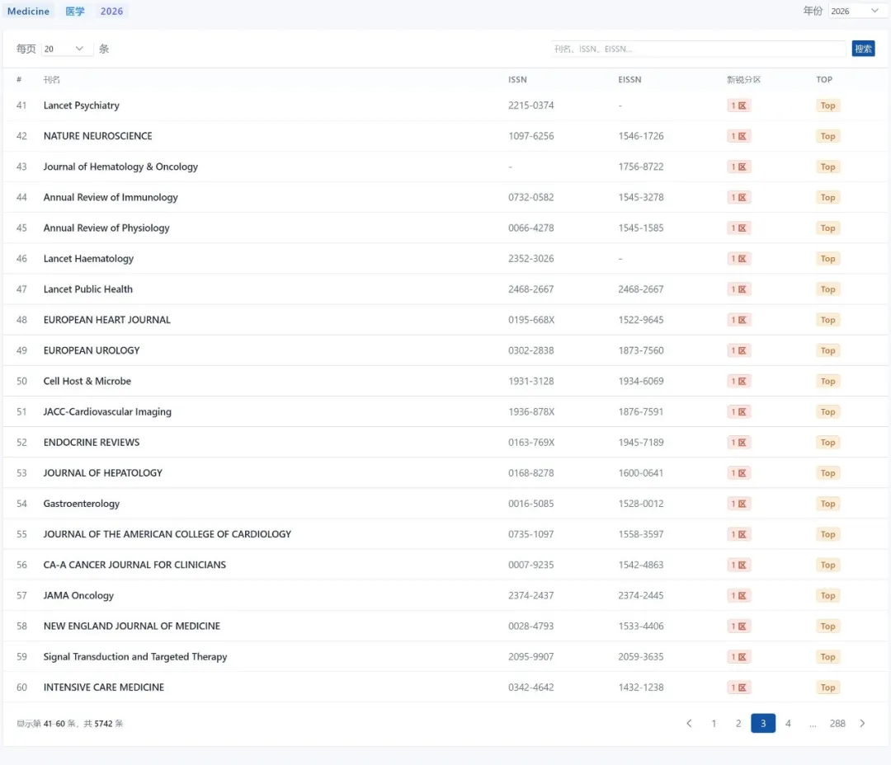Open the year 2026 dropdown
The image size is (891, 765).
click(855, 11)
